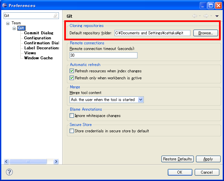Viewport: 224px width, 181px height.
Task: Focus the Remote connection timeout field
Action: 104,55
